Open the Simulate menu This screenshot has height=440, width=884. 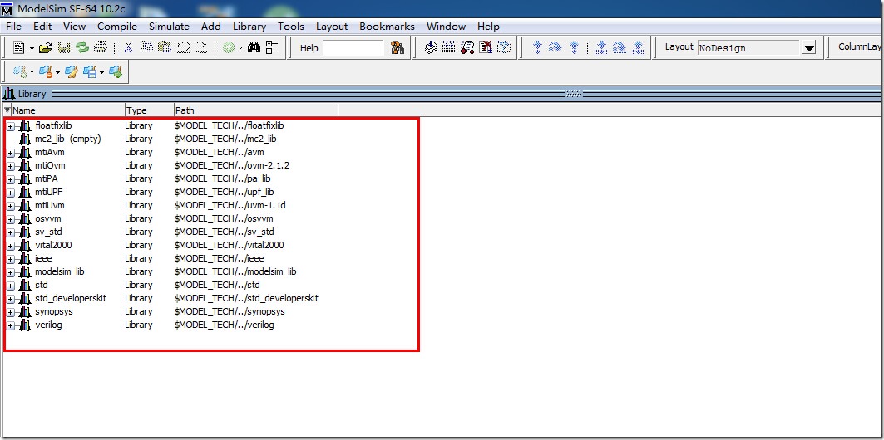(x=169, y=26)
